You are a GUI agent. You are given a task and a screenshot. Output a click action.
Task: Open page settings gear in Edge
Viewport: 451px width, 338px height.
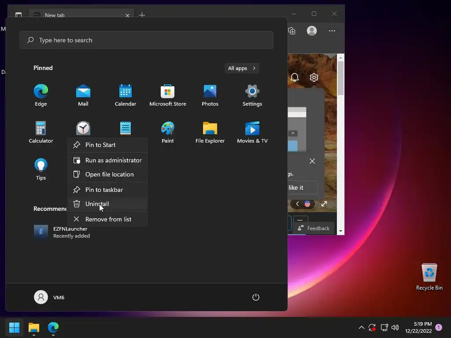pyautogui.click(x=314, y=77)
